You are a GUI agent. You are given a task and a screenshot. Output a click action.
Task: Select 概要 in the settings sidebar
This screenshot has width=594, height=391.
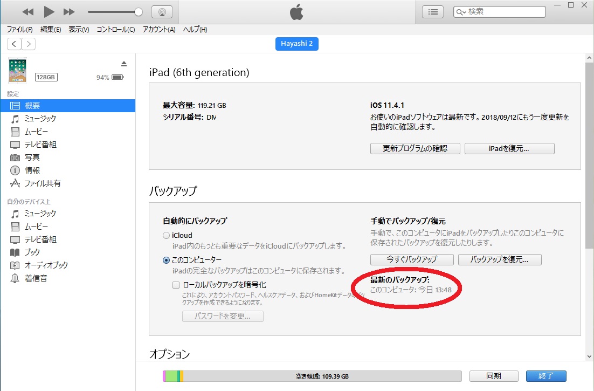(68, 106)
